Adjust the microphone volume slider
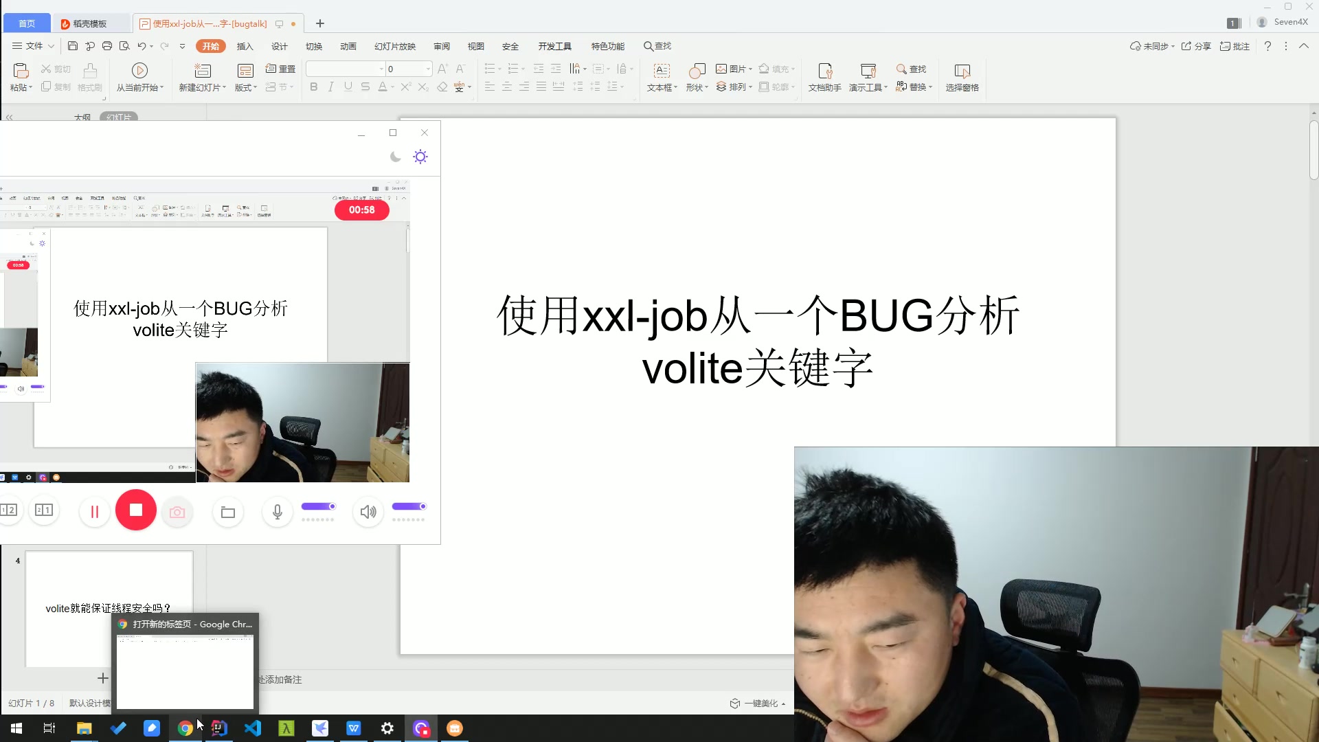The width and height of the screenshot is (1319, 742). [x=319, y=506]
